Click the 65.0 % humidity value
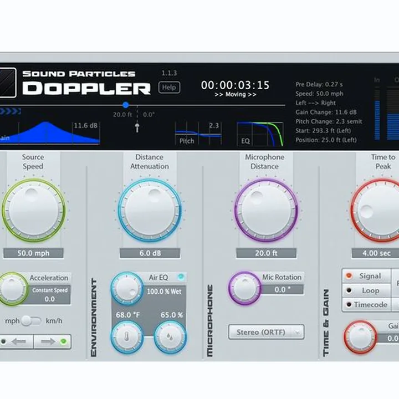 point(171,315)
